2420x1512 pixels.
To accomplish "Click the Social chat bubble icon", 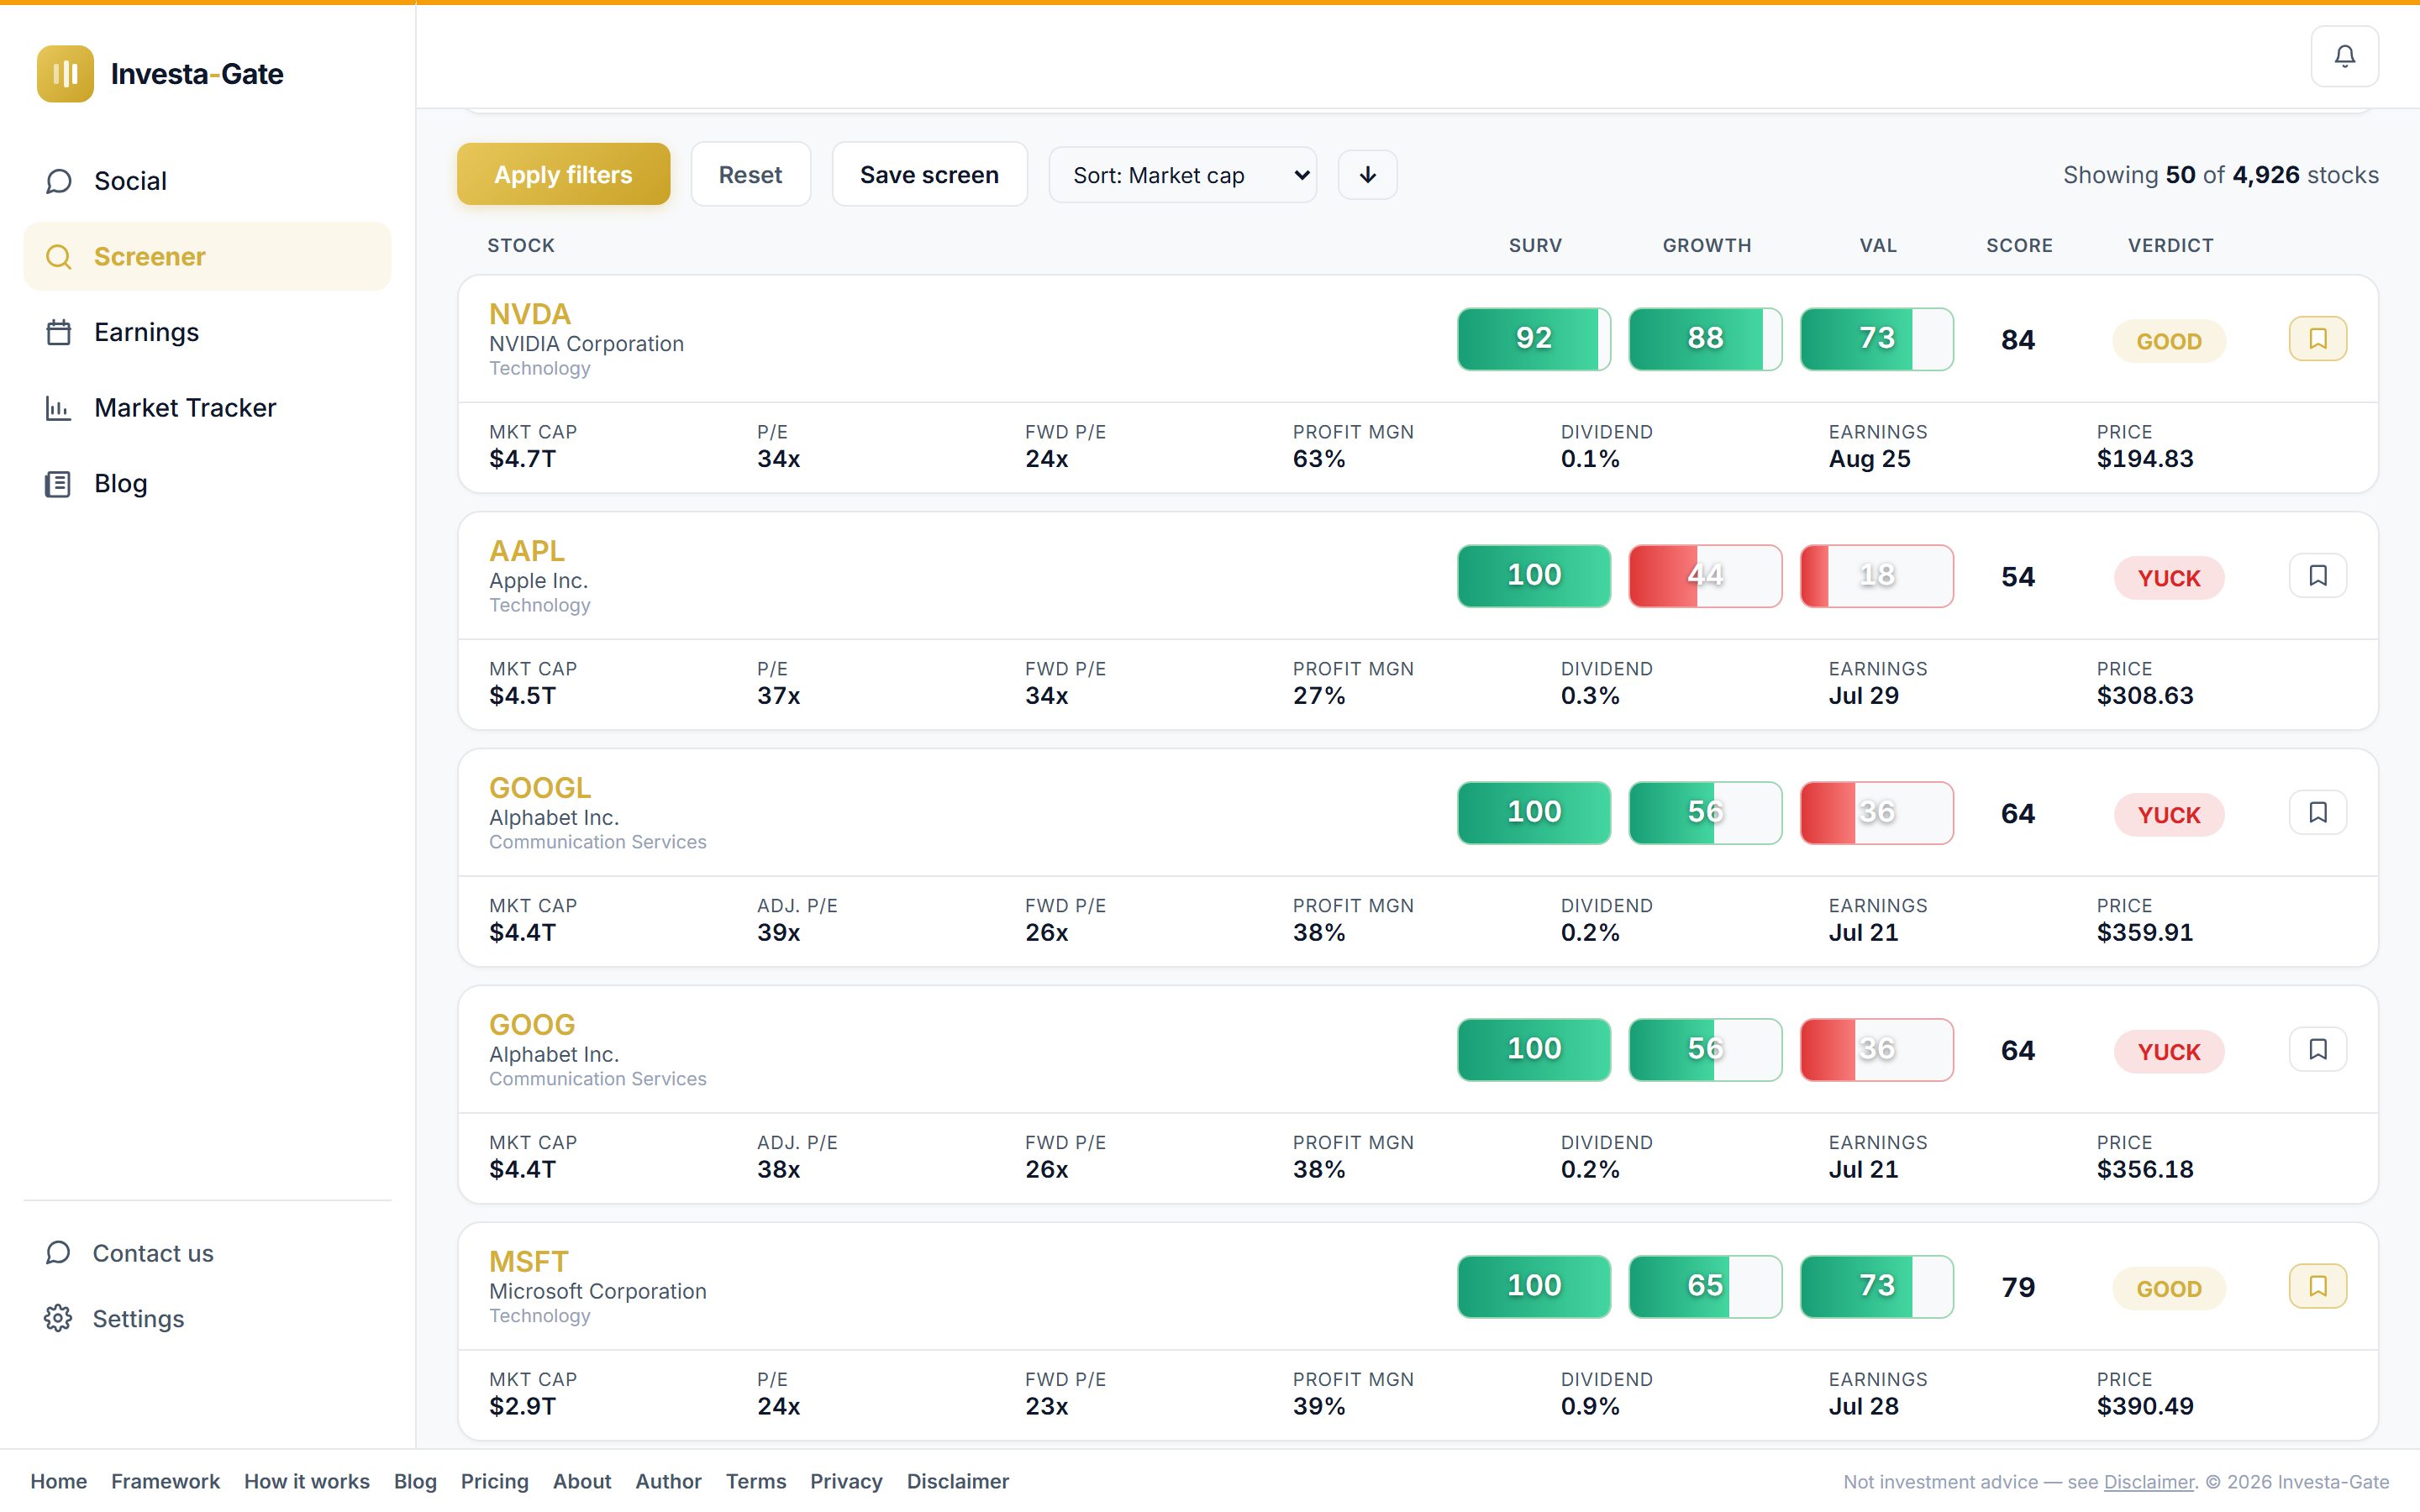I will pos(59,181).
